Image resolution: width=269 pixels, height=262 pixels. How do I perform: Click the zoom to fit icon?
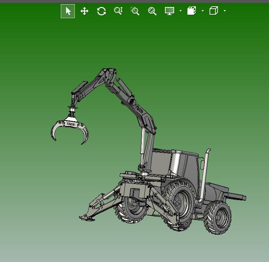pyautogui.click(x=152, y=11)
